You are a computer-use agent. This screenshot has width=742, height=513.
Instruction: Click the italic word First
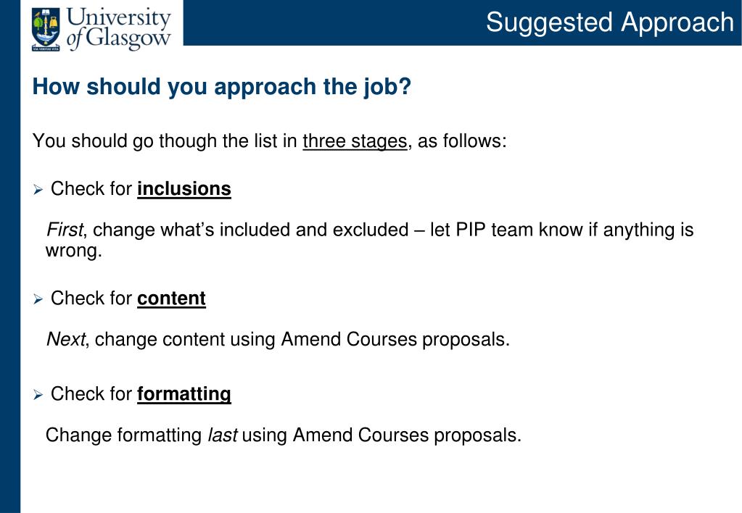point(65,230)
